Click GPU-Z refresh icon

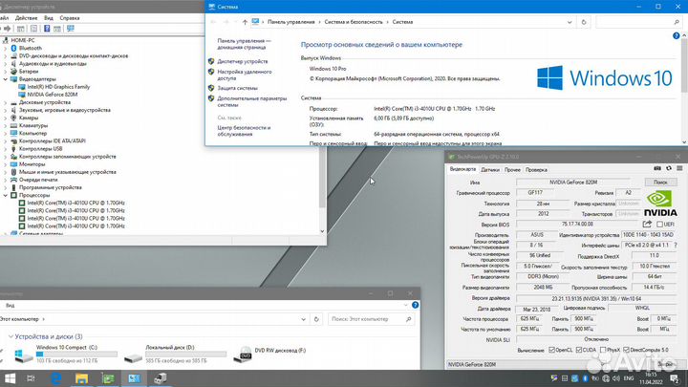pos(669,168)
